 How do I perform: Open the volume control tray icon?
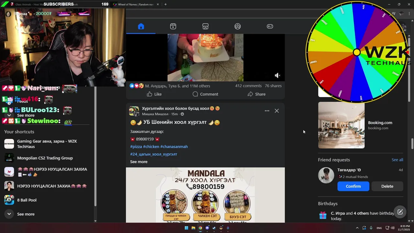click(393, 228)
